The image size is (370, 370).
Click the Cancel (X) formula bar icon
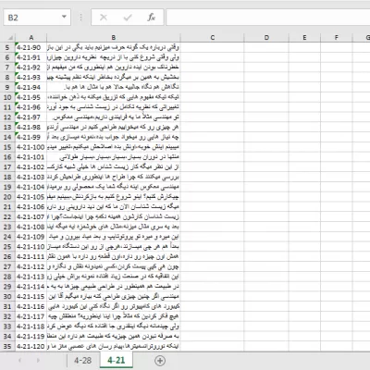[x=104, y=18]
